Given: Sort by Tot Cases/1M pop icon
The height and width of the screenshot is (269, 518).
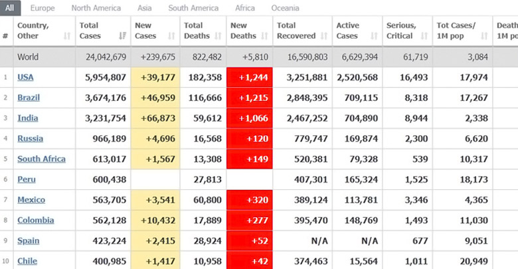Looking at the screenshot, I should 483,36.
